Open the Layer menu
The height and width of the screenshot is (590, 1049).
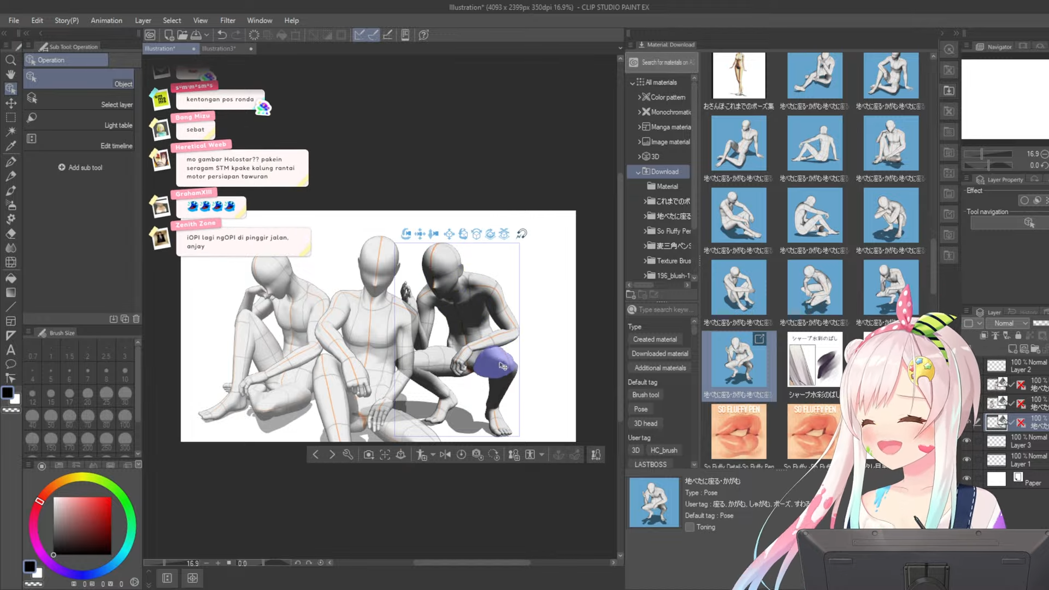143,20
